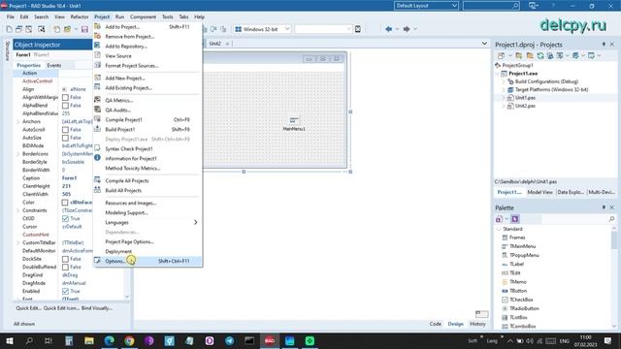This screenshot has width=621, height=349.
Task: Expand the BorderIcons property
Action: click(x=17, y=154)
